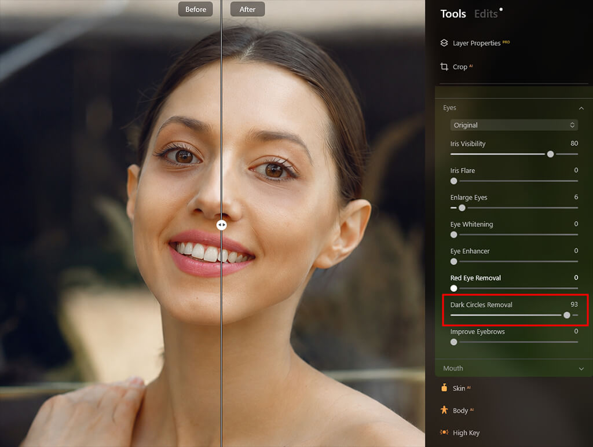Screen dimensions: 593x447
Task: Click the Layer Properties label
Action: [x=477, y=43]
